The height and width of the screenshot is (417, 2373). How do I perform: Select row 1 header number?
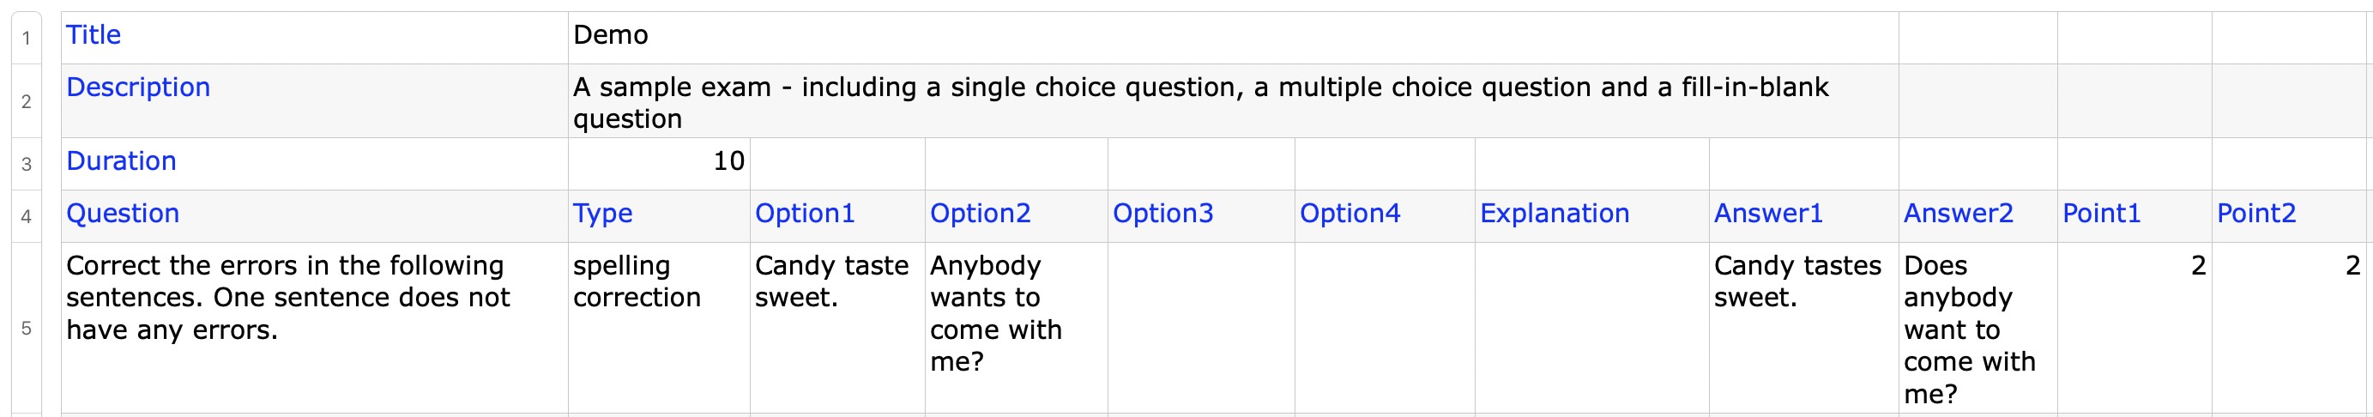[x=26, y=38]
